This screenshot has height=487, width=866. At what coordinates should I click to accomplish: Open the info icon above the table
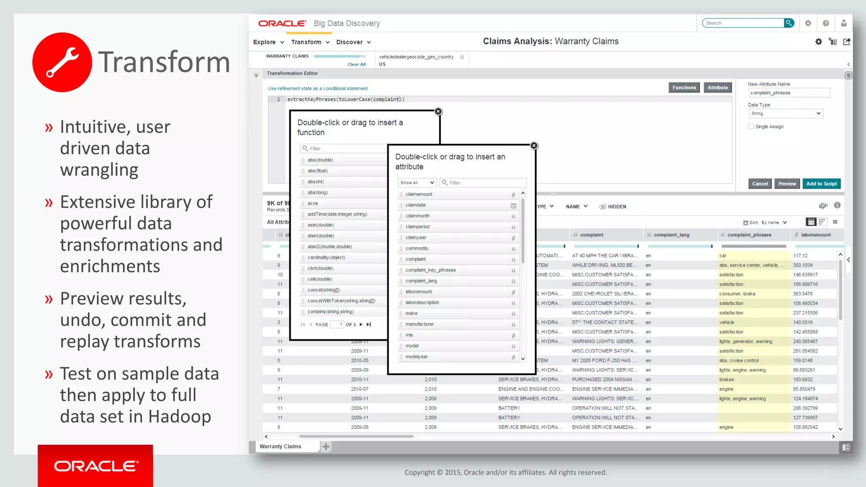[837, 205]
